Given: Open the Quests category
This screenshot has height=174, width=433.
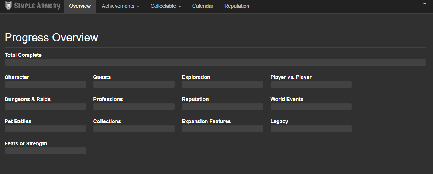Looking at the screenshot, I should coord(102,77).
